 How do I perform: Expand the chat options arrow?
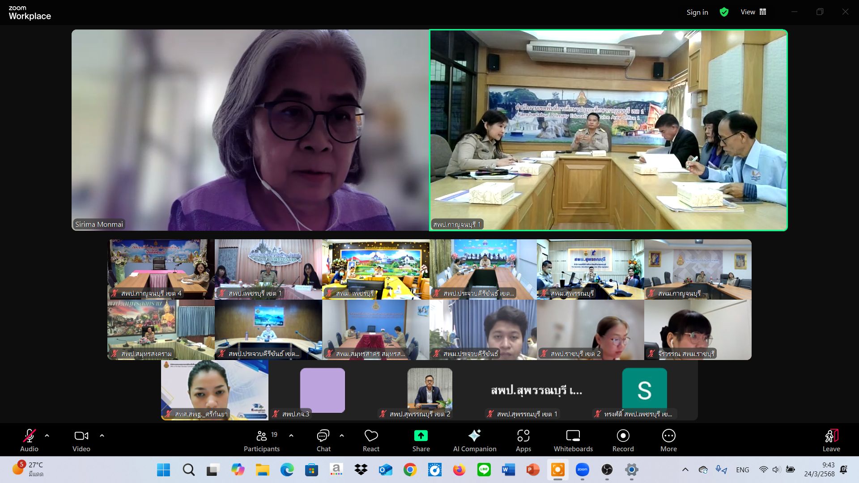point(342,436)
